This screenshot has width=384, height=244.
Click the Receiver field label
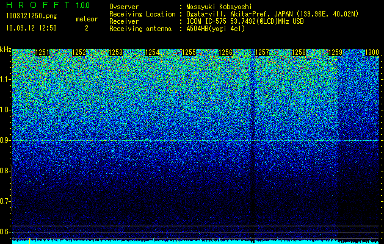(x=124, y=21)
